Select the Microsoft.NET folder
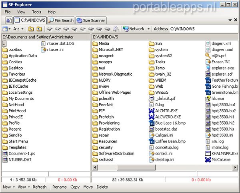This screenshot has width=240, height=193. (108, 50)
